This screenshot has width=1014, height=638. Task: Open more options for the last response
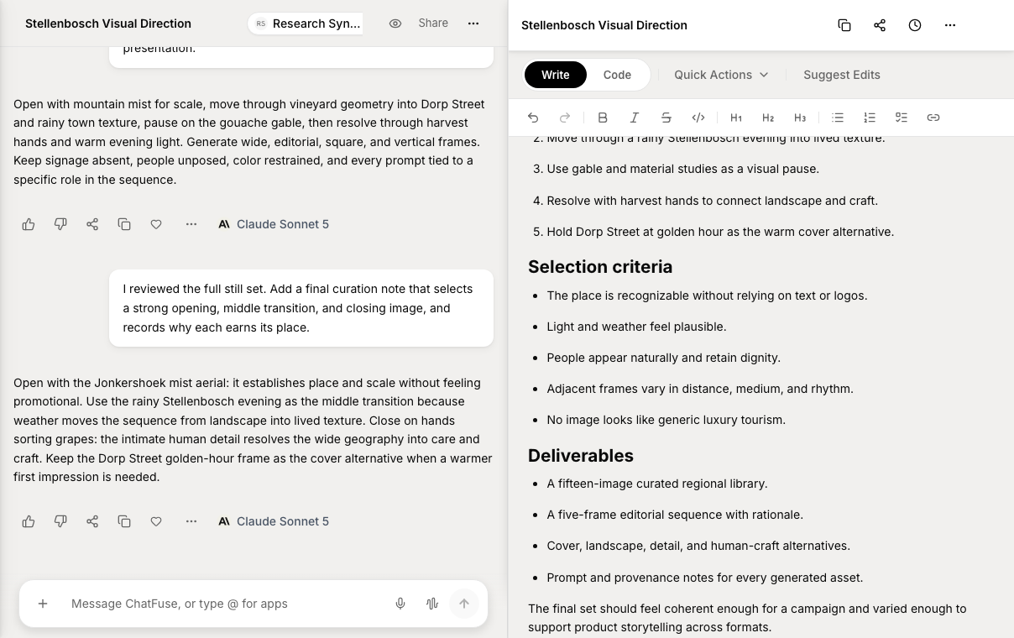(x=191, y=521)
